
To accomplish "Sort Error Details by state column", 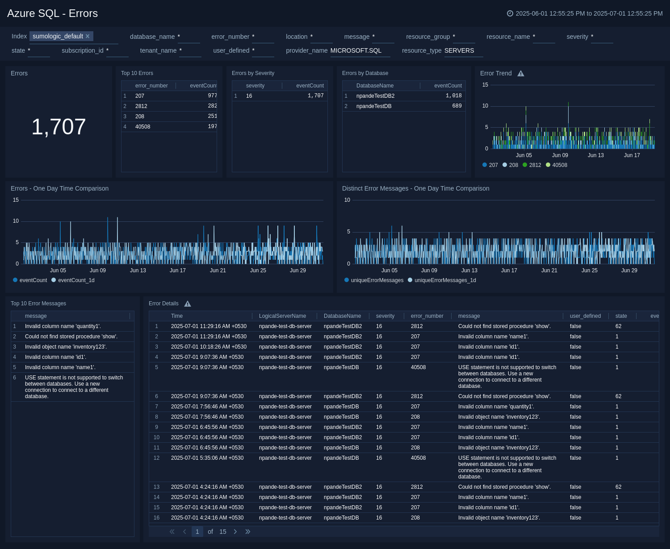I will pyautogui.click(x=621, y=316).
